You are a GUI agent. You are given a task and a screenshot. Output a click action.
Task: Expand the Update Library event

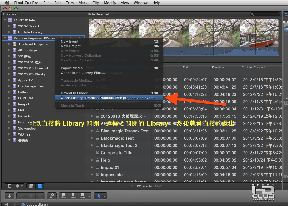click(x=9, y=32)
